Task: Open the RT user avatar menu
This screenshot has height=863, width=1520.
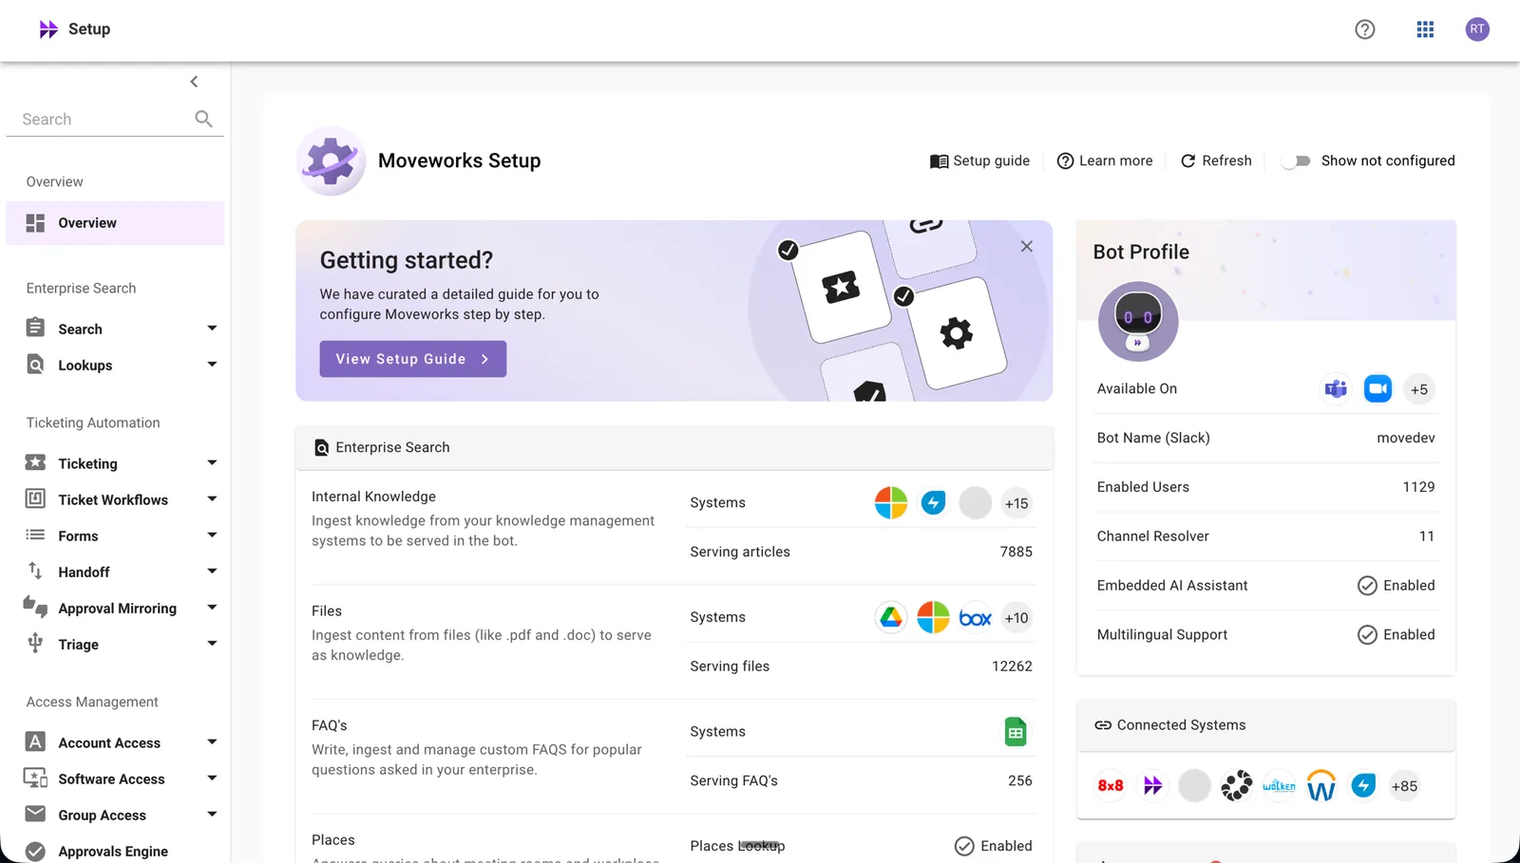Action: coord(1476,29)
